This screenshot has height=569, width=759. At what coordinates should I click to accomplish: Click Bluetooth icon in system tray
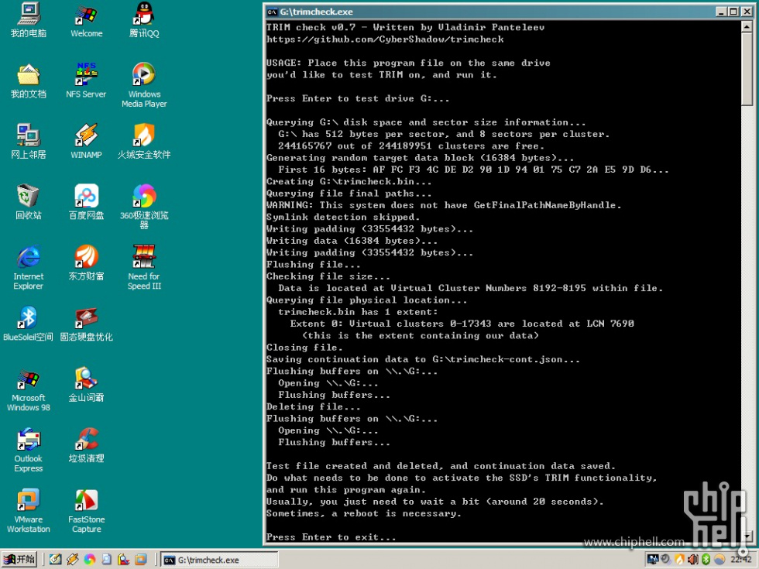[x=706, y=559]
